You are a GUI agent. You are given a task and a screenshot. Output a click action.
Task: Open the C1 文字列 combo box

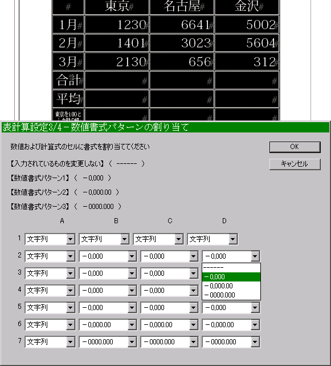click(158, 239)
